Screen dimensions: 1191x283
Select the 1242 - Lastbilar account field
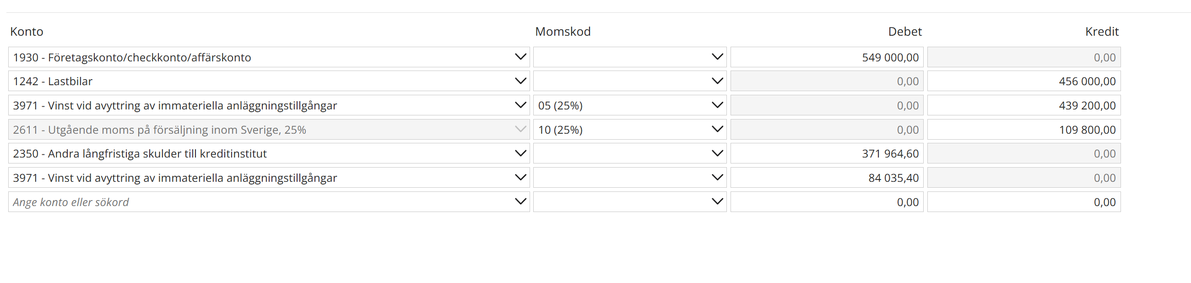pyautogui.click(x=259, y=82)
